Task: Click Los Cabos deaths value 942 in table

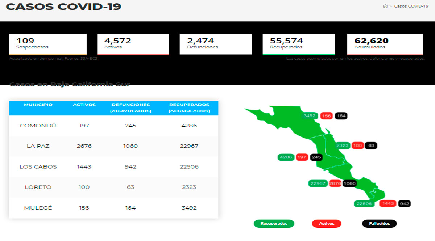Action: click(130, 167)
